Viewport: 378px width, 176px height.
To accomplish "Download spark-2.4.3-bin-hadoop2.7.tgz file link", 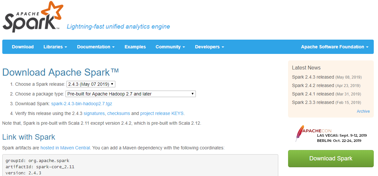I will click(81, 104).
